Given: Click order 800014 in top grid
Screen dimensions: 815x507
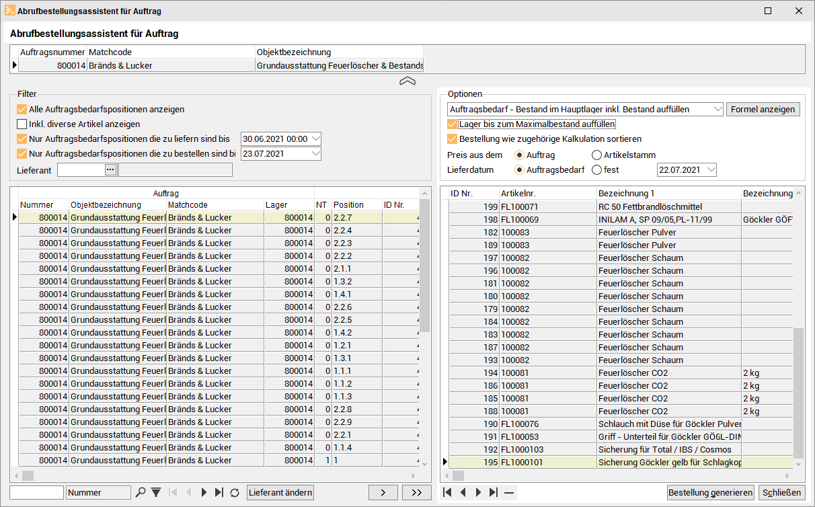Looking at the screenshot, I should (x=221, y=65).
